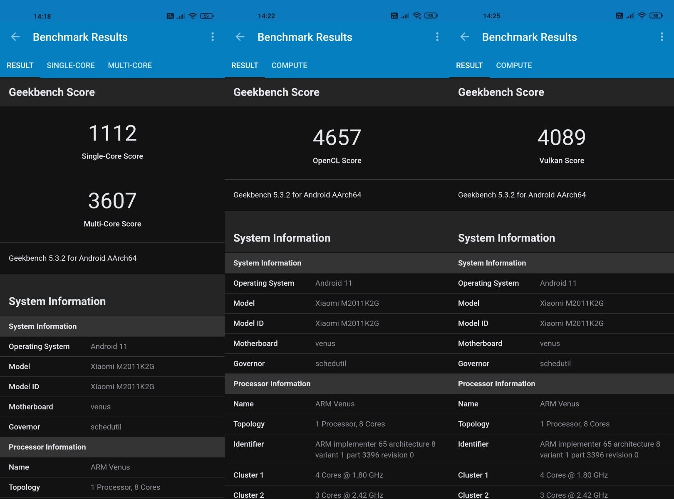Screen dimensions: 674x499
Task: Tap Processor Information header on the Vulkan screen
Action: pyautogui.click(x=562, y=384)
